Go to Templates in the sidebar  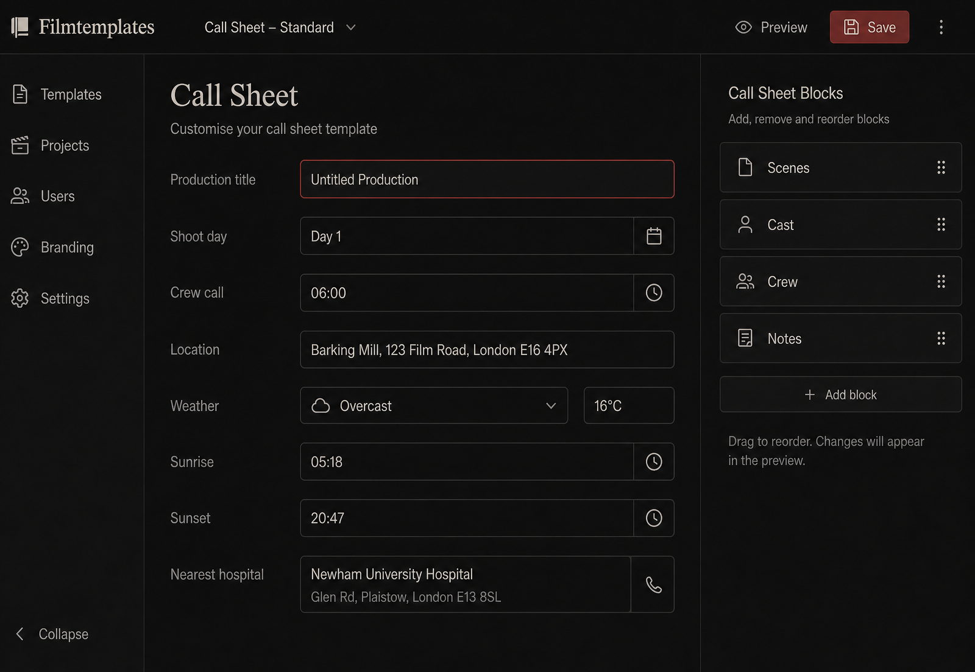(57, 94)
